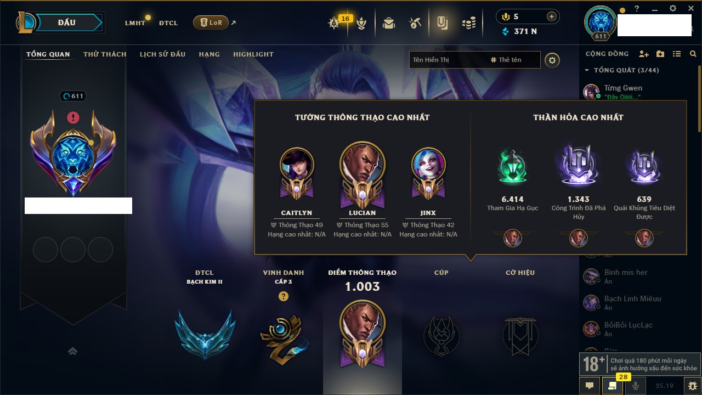Open the missions icon with 16 badge
The height and width of the screenshot is (395, 702).
[x=334, y=23]
